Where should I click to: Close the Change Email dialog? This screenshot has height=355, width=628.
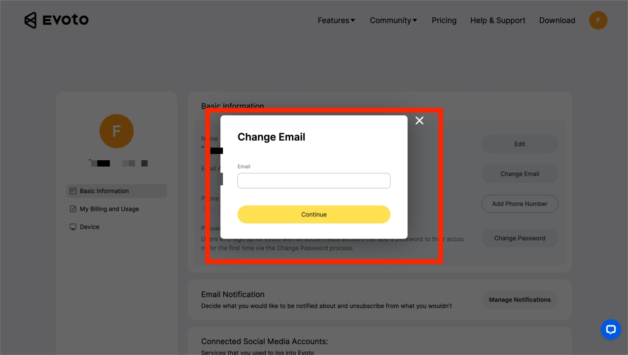tap(419, 121)
